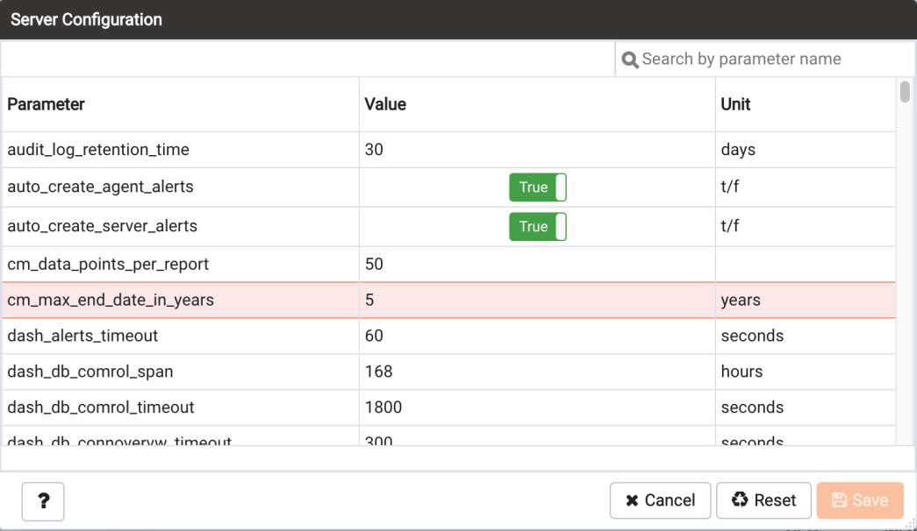Select the audit_log_retention_time parameter row
The height and width of the screenshot is (531, 917).
click(448, 150)
